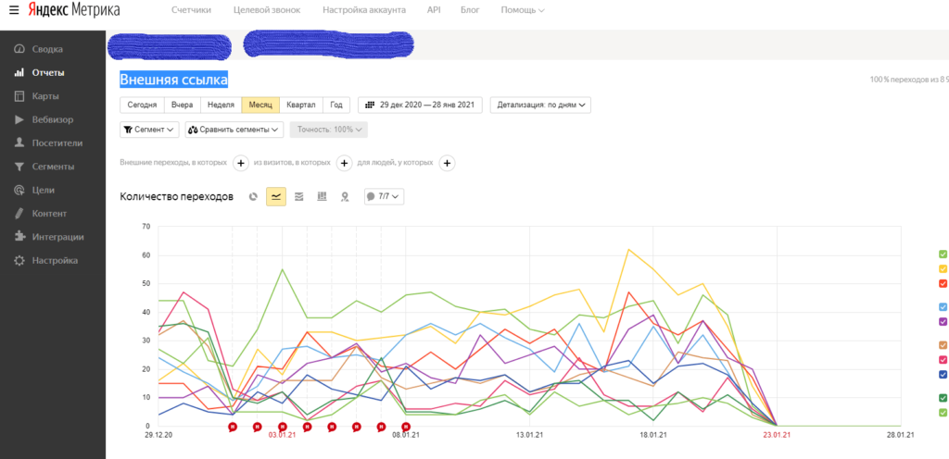Click the Яндекс Метрика logo
Viewport: 949px width, 459px height.
coord(74,10)
